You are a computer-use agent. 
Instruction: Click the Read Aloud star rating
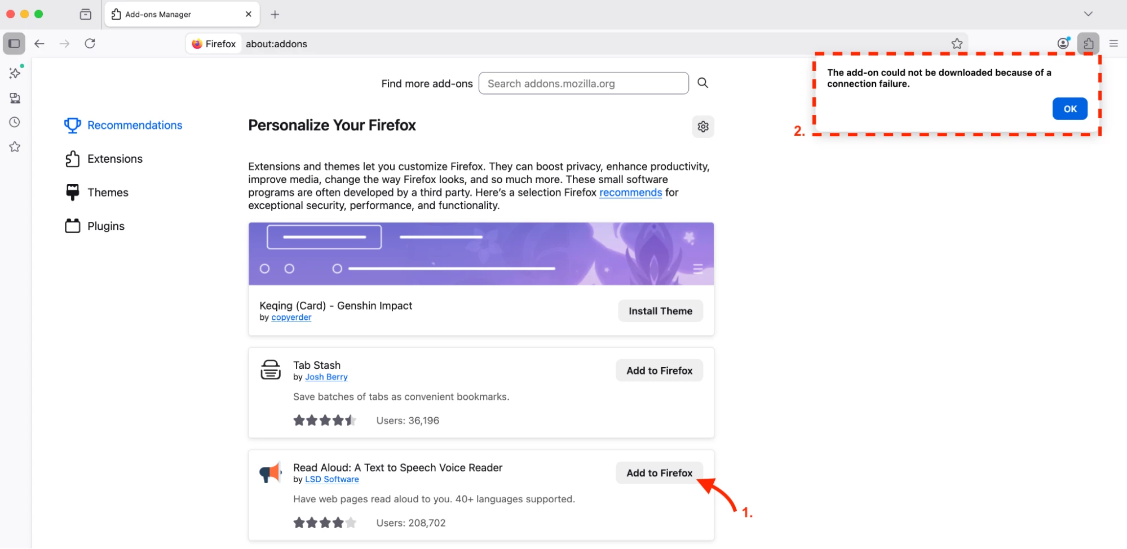325,523
